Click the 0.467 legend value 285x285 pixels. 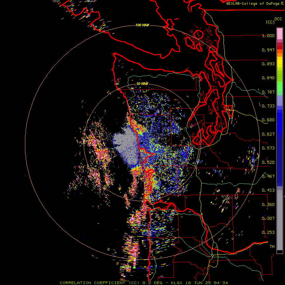coord(268,176)
